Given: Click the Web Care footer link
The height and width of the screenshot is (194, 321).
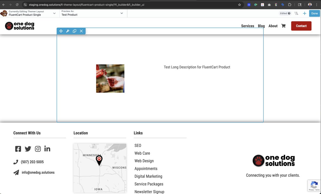Looking at the screenshot, I should click(142, 153).
